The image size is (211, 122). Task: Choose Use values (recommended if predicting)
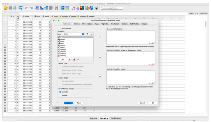pos(60,85)
